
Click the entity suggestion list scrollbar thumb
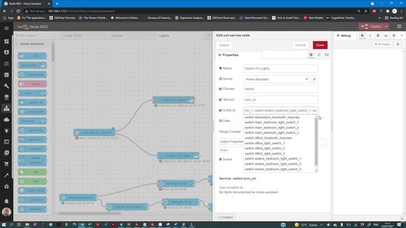click(x=316, y=142)
